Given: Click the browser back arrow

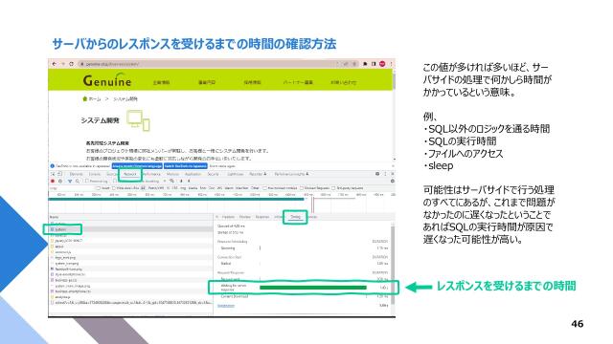Looking at the screenshot, I should coord(54,64).
